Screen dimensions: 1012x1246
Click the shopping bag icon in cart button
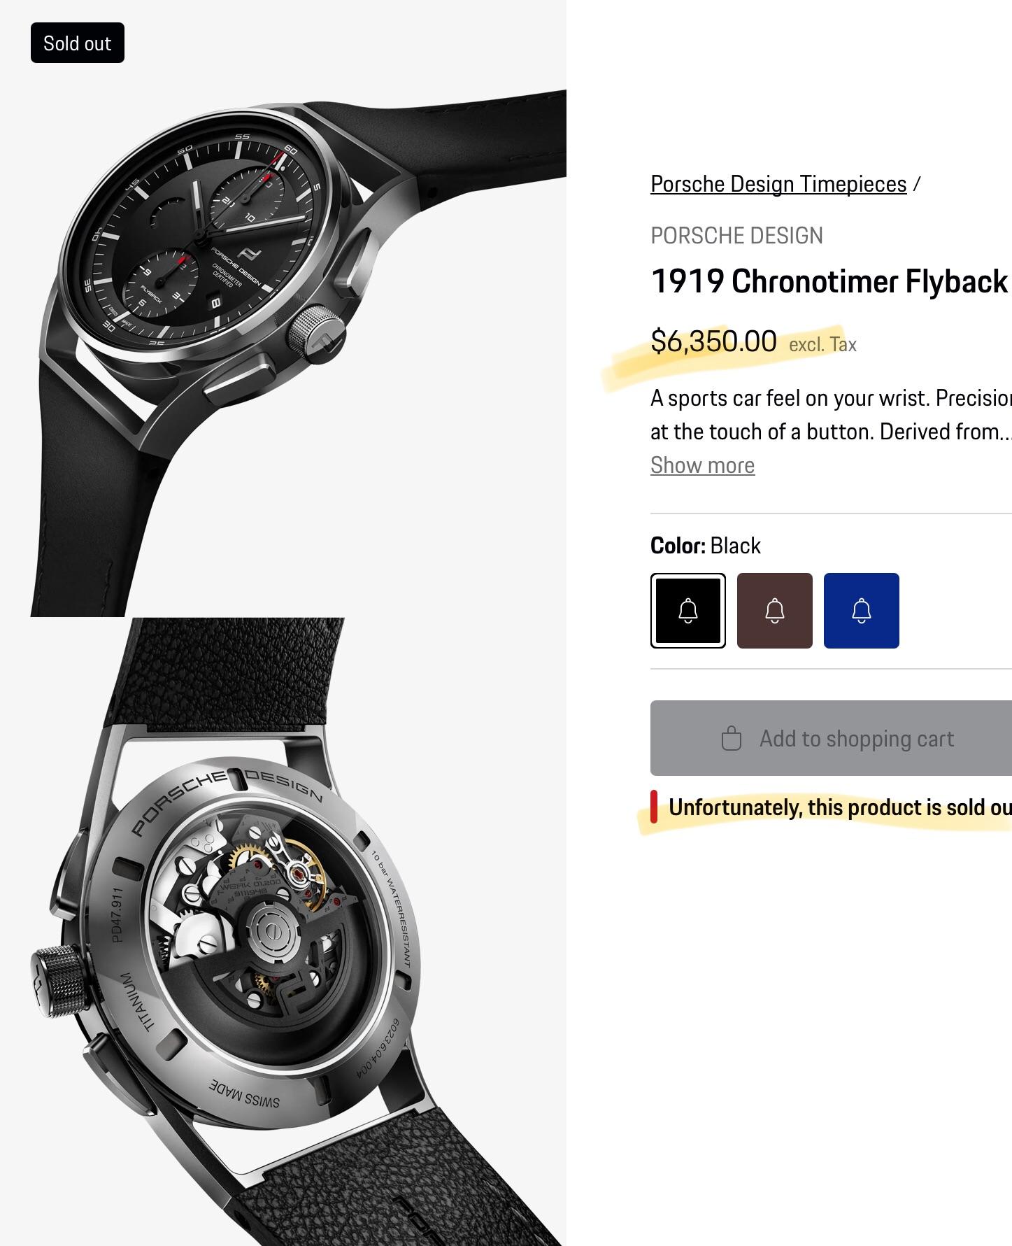(732, 738)
